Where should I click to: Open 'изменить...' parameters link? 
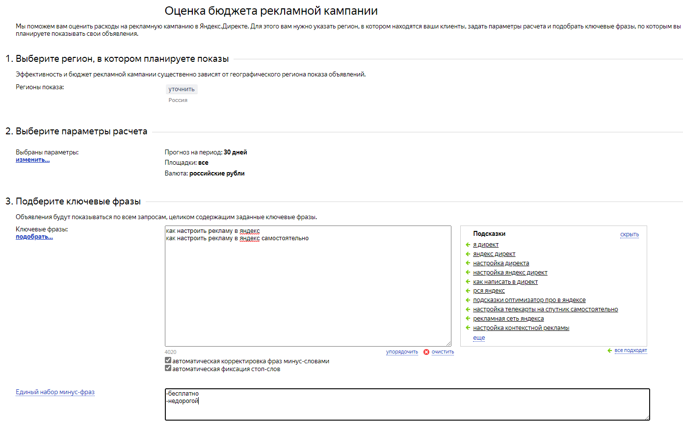point(32,160)
